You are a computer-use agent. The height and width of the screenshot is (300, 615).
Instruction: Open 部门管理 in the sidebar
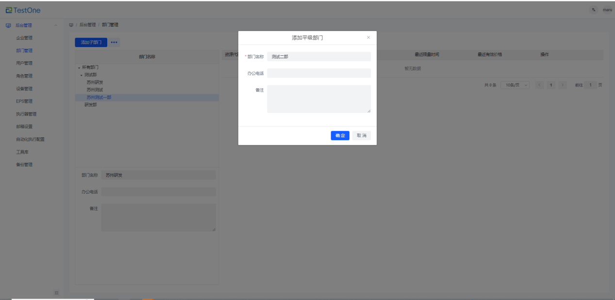tap(24, 50)
